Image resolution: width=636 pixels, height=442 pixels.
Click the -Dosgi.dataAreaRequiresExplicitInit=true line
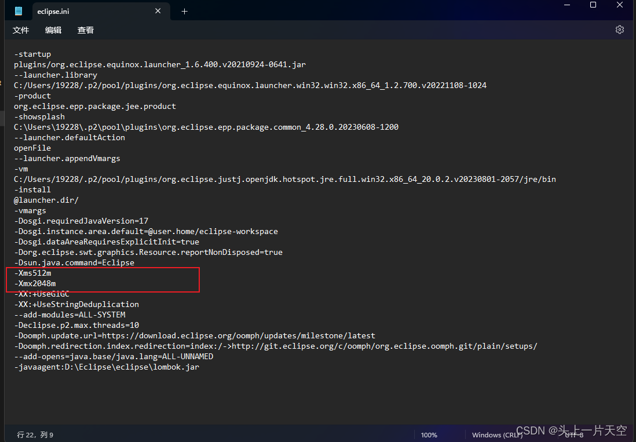(107, 242)
